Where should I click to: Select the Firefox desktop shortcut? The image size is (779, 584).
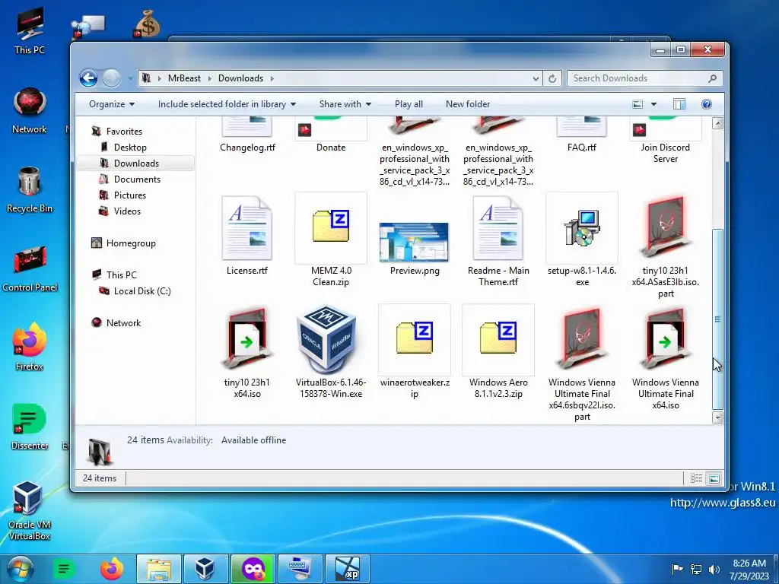30,347
